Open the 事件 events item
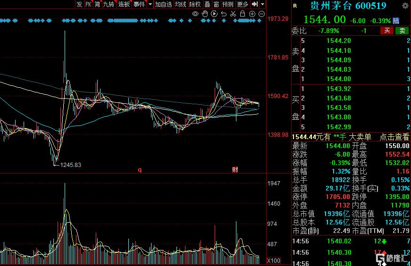 click(139, 4)
